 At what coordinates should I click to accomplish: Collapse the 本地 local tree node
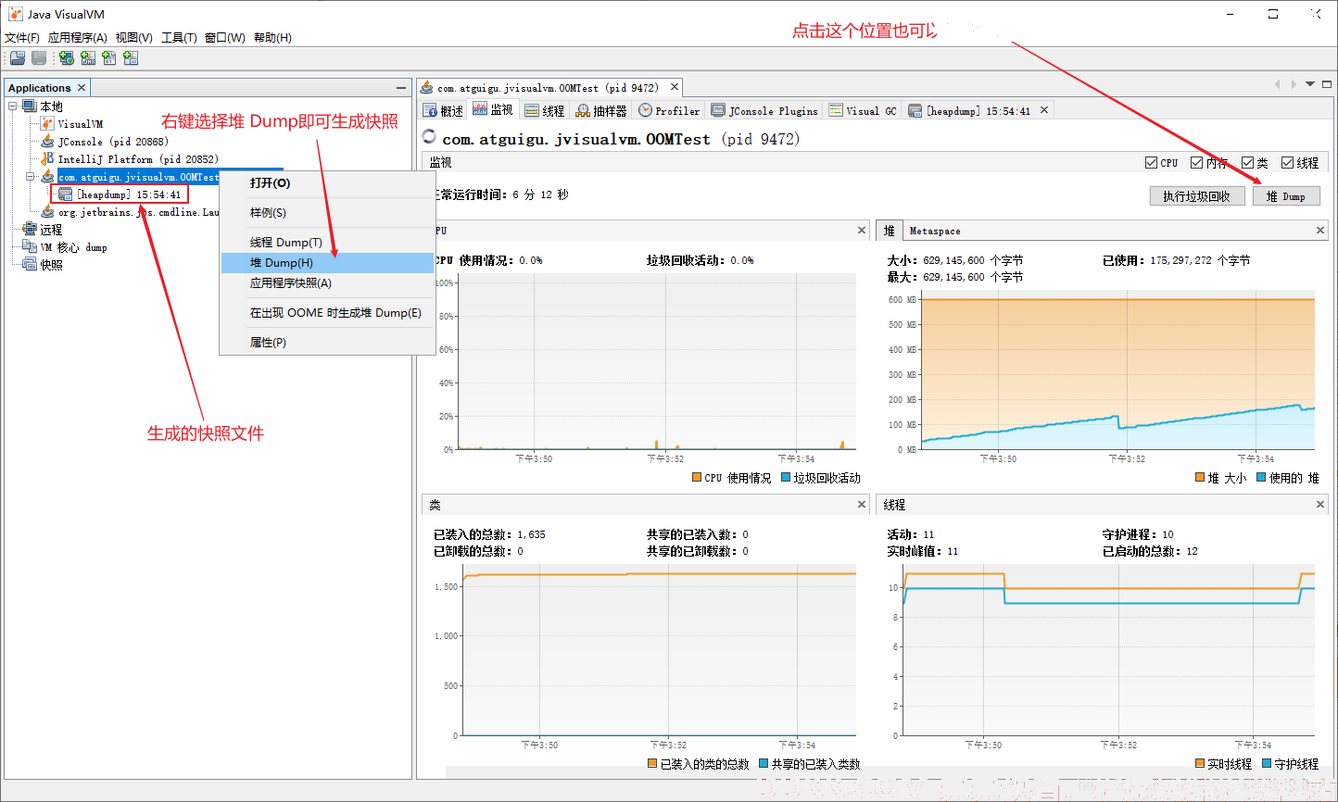13,107
